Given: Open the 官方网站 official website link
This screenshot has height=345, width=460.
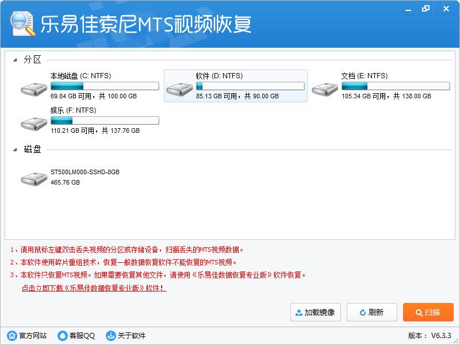Looking at the screenshot, I should click(33, 335).
